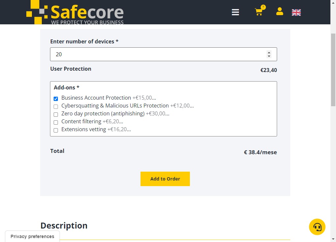Click the scrollbar down arrow
Screen dimensions: 336x242
[x=333, y=239]
